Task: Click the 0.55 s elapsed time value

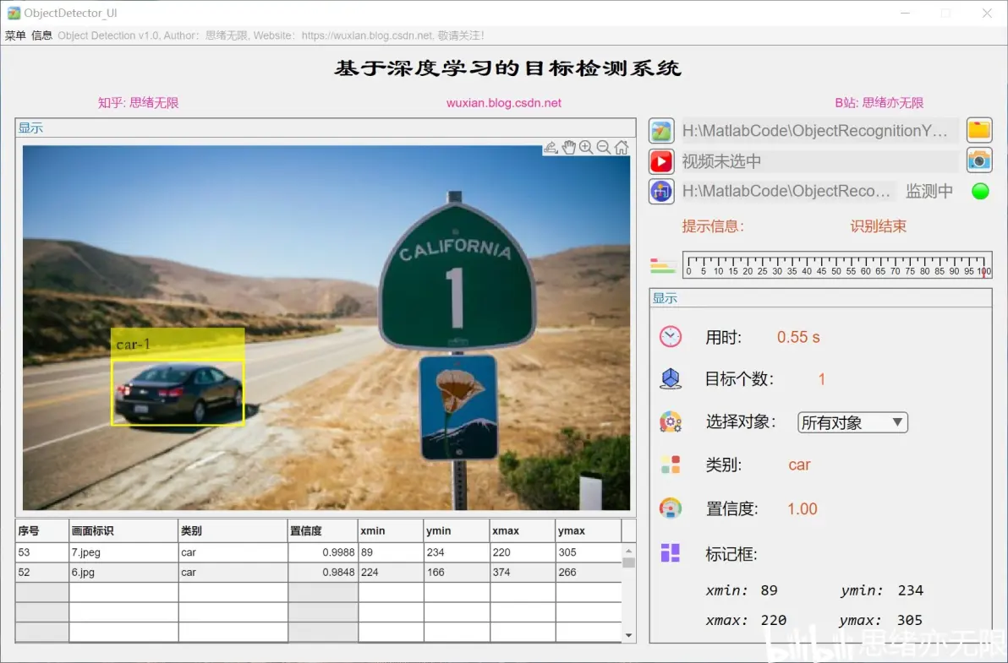Action: (798, 337)
